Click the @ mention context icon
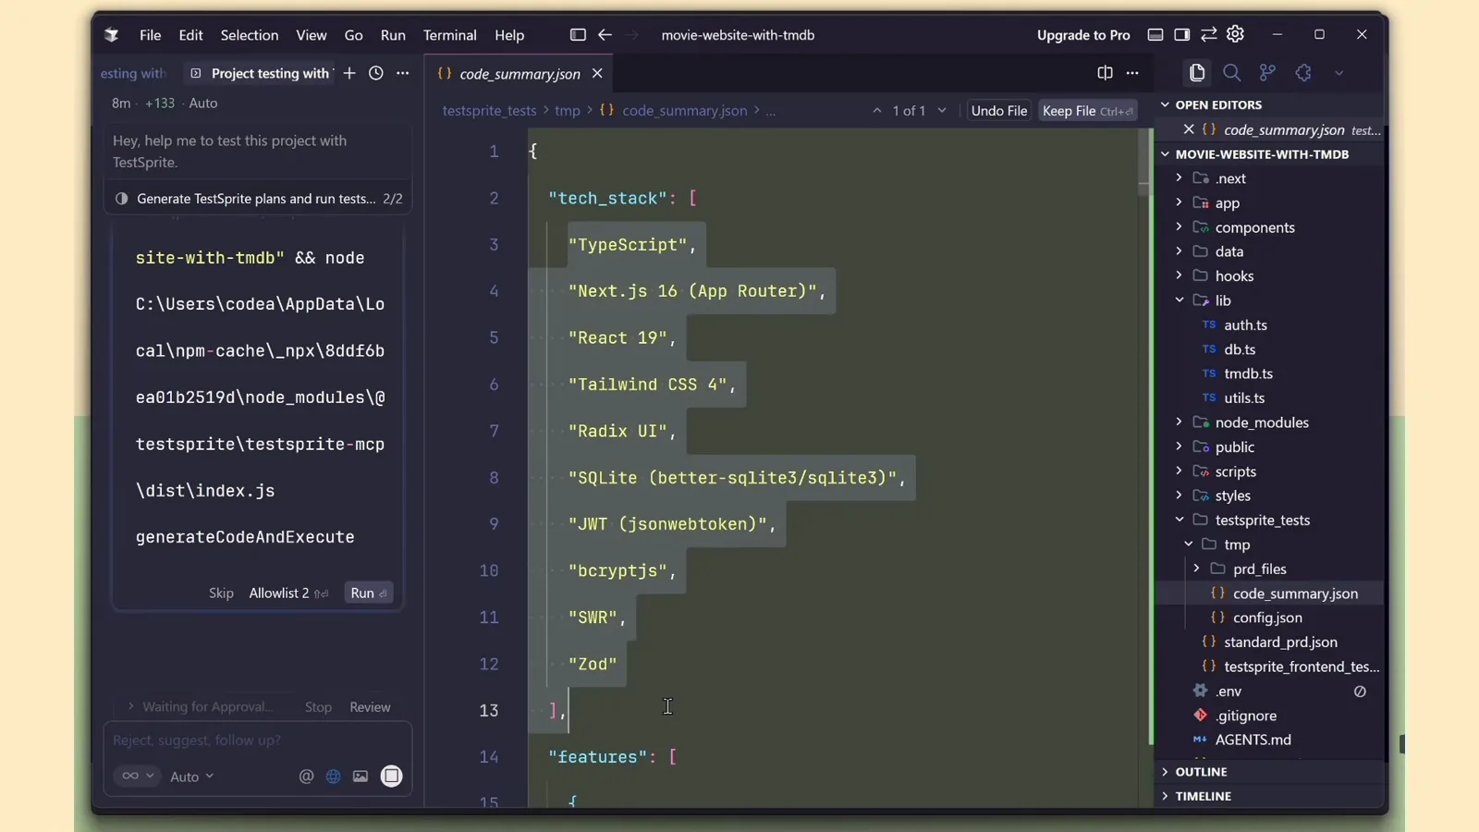Image resolution: width=1479 pixels, height=832 pixels. 306,777
